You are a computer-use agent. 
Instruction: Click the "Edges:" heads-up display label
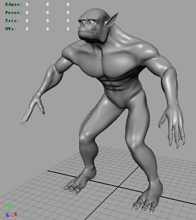(13, 4)
